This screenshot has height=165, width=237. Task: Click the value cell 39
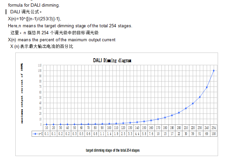[193, 134]
